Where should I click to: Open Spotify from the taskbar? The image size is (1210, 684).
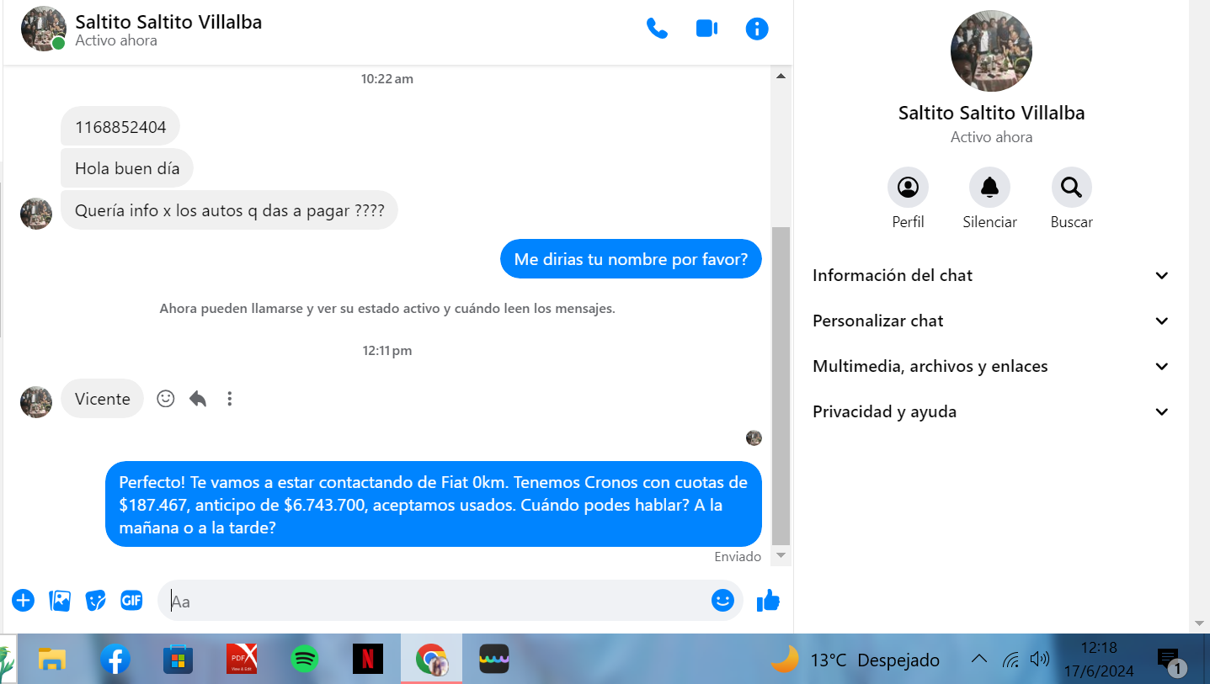coord(304,659)
